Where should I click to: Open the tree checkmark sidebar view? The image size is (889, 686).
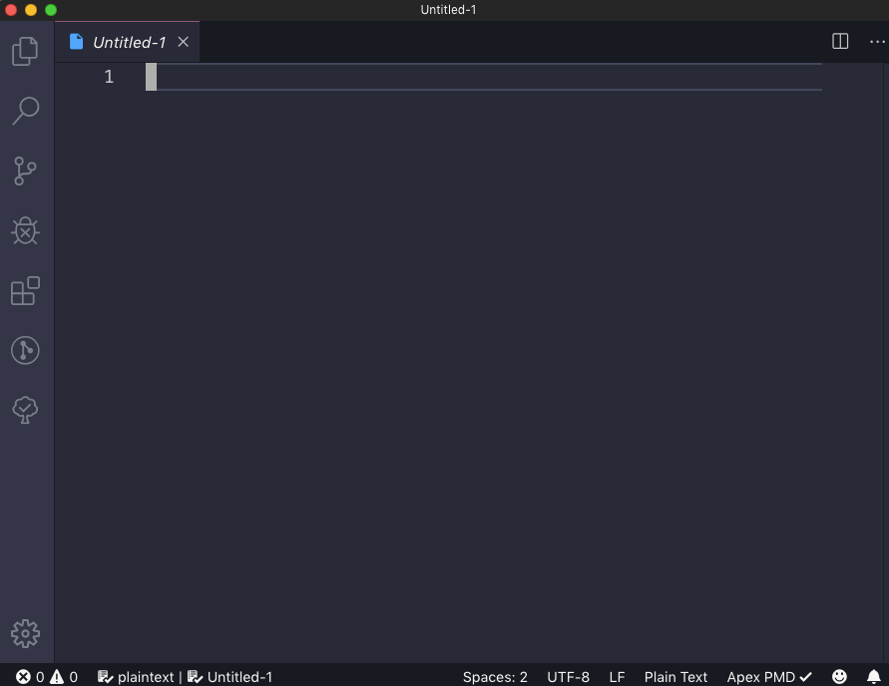coord(25,410)
